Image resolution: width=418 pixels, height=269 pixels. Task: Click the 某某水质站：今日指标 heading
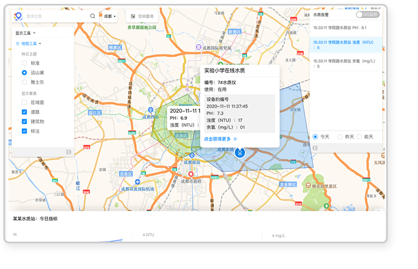[x=35, y=219]
